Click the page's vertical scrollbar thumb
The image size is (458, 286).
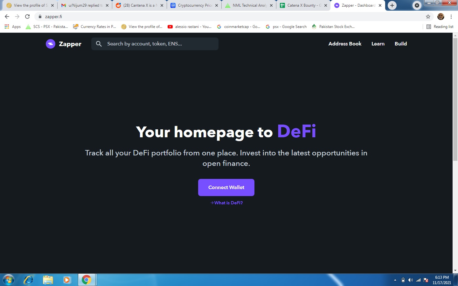(x=455, y=99)
